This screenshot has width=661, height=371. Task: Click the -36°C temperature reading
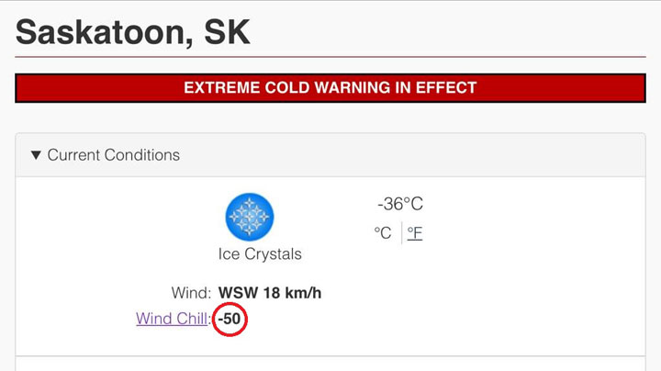(x=399, y=204)
